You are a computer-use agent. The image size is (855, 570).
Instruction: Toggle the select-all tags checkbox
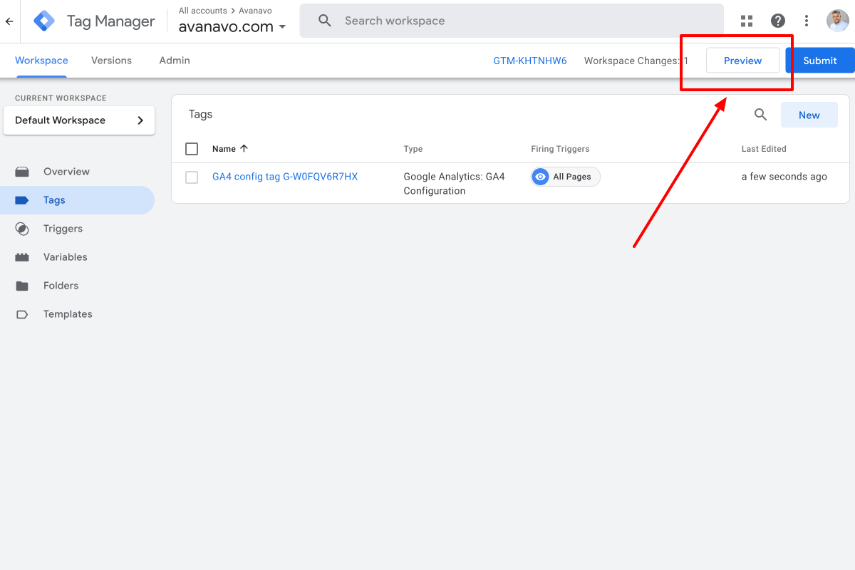(192, 148)
